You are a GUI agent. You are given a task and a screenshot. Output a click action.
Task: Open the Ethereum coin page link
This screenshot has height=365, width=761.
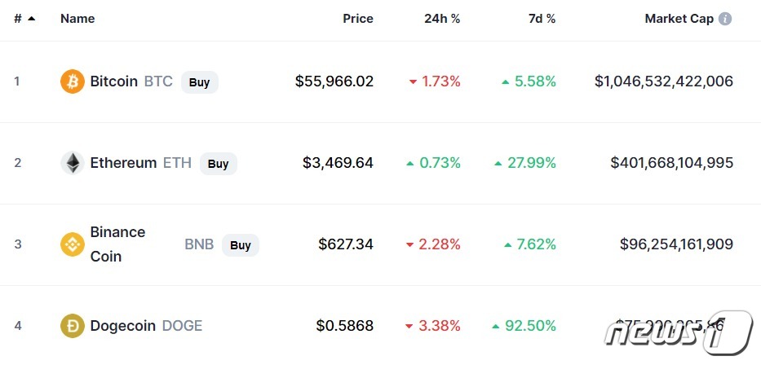tap(123, 163)
